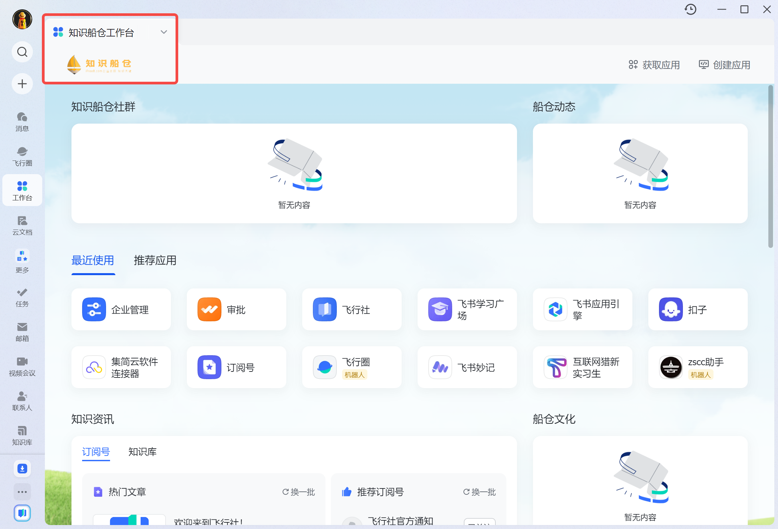Click 获取应用 button
The height and width of the screenshot is (529, 778).
(654, 65)
